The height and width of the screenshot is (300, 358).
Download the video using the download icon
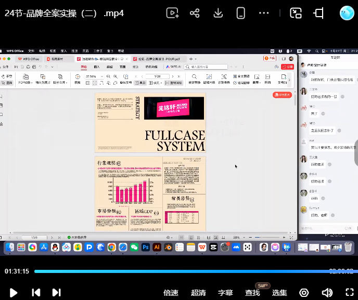tap(218, 13)
